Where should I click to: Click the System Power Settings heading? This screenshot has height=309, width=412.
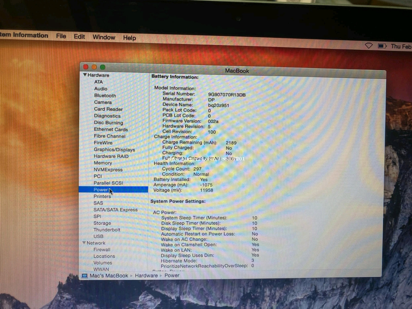click(178, 201)
